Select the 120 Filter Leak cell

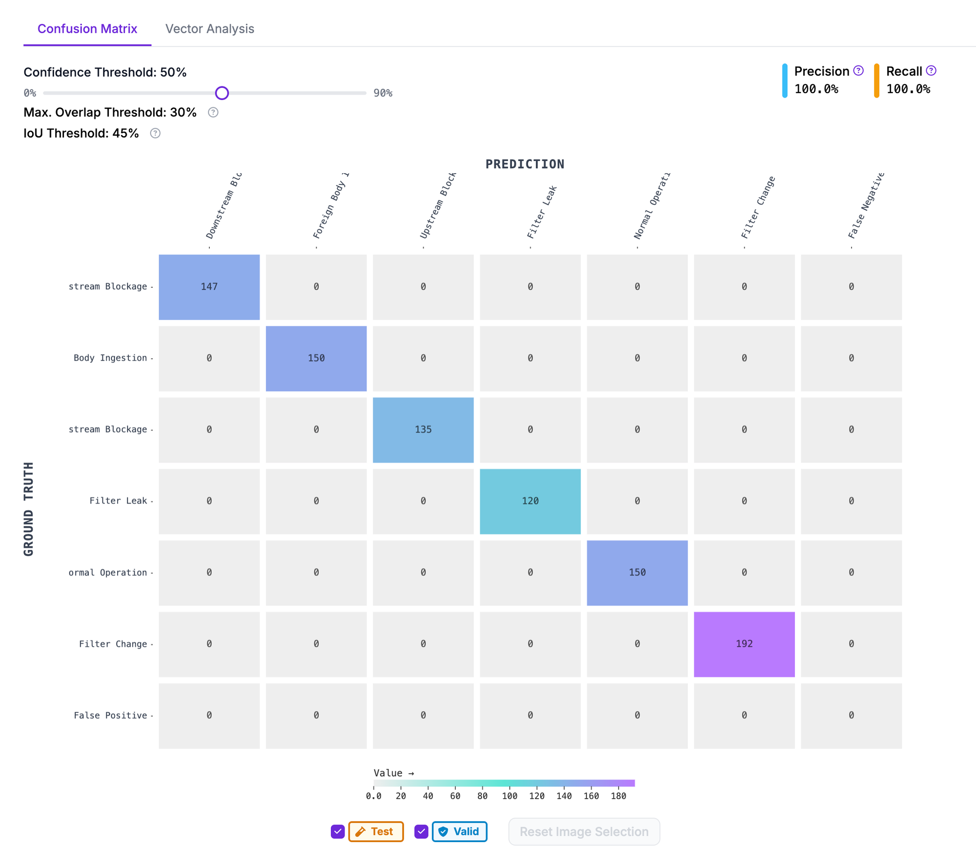pos(530,501)
